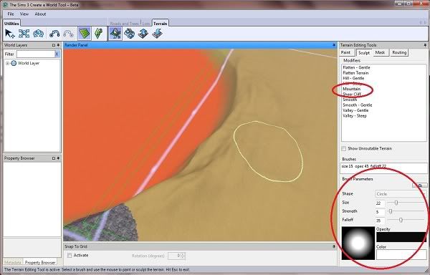The height and width of the screenshot is (275, 430).
Task: Expand the World Layer tree node
Action: pos(7,63)
